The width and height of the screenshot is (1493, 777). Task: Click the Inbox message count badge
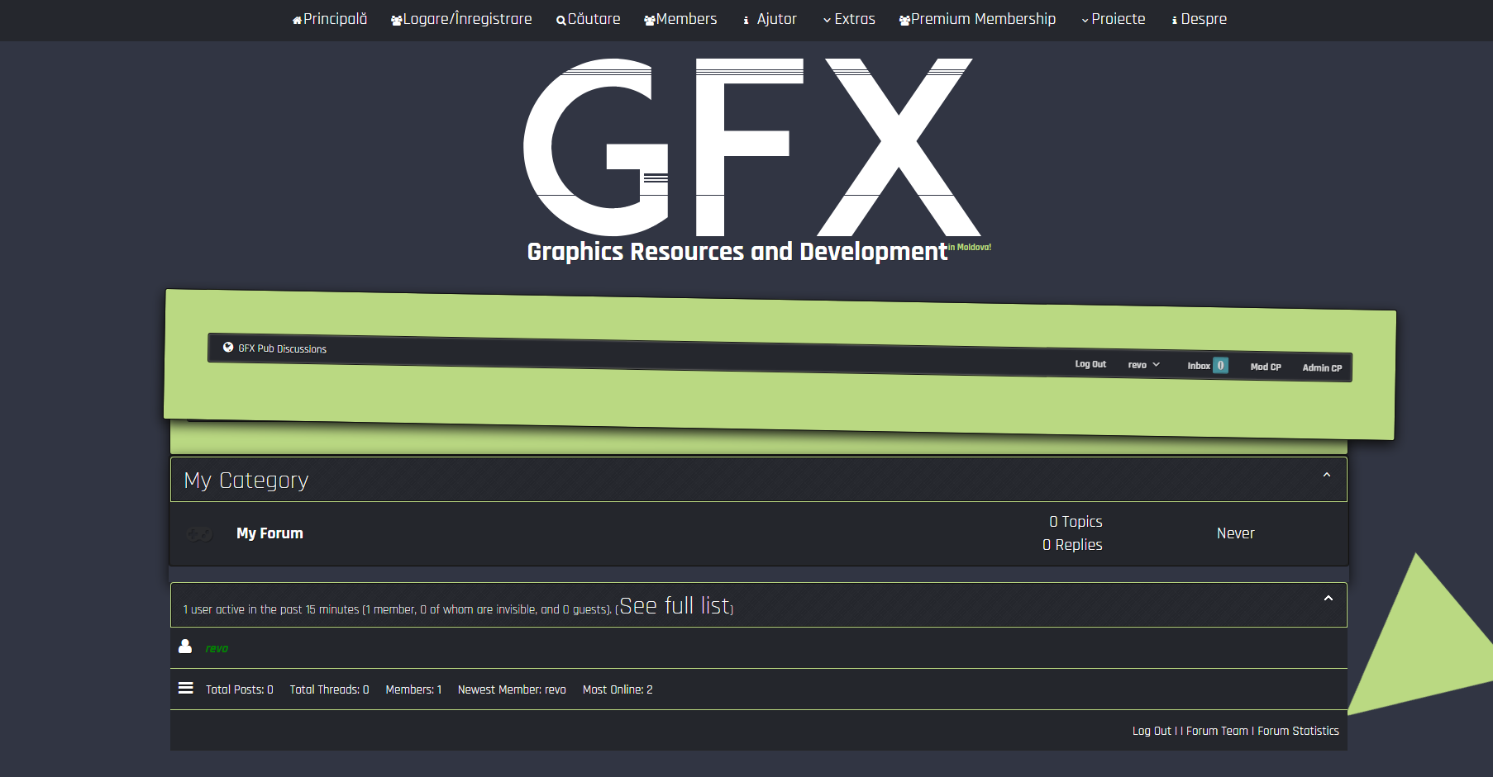(1220, 366)
